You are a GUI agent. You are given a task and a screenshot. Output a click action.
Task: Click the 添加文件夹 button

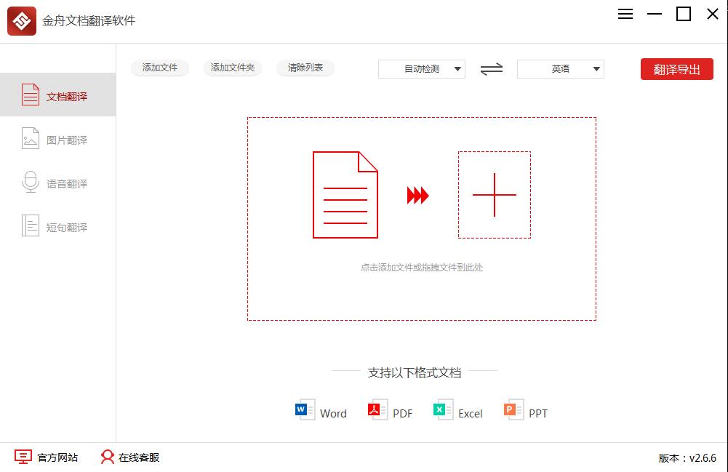(232, 68)
